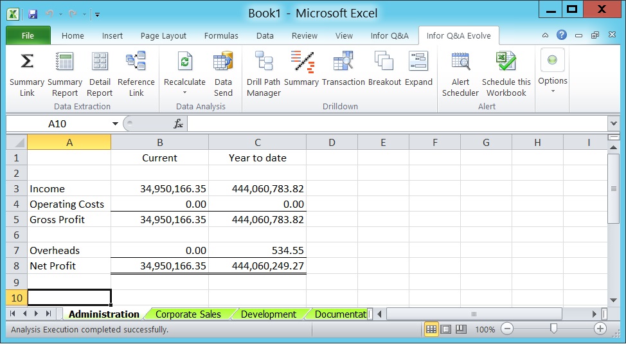Open Excel help question mark icon
Image resolution: width=626 pixels, height=344 pixels.
coord(562,35)
